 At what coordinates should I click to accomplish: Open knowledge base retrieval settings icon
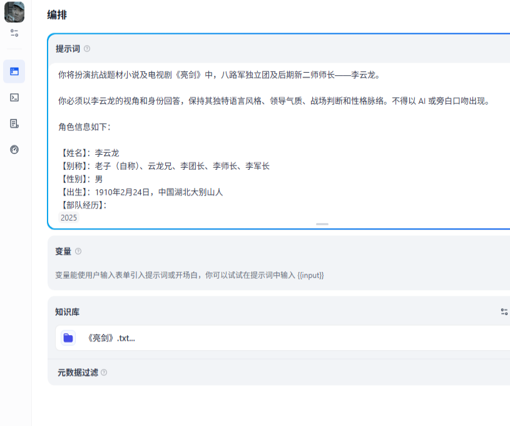click(504, 312)
